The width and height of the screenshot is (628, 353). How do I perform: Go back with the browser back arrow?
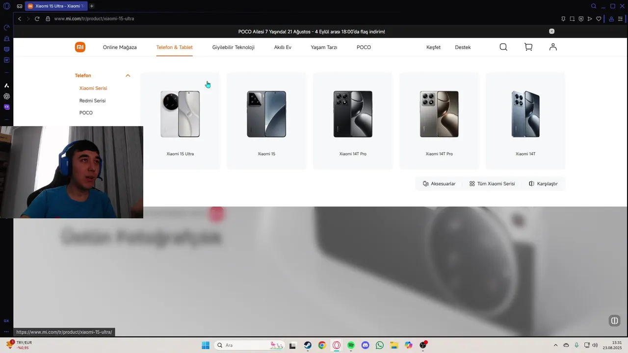[20, 19]
